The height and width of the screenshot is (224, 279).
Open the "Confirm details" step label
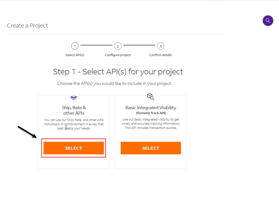(x=161, y=55)
